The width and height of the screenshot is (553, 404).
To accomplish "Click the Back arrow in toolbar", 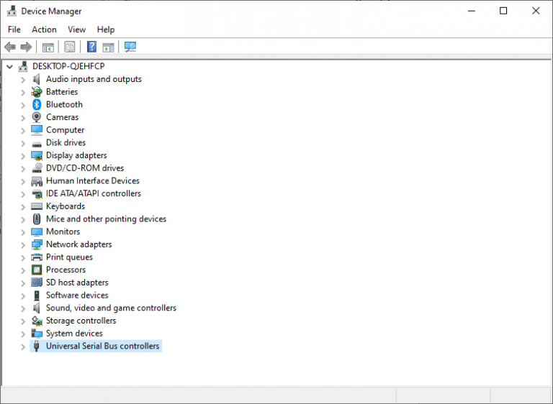I will pyautogui.click(x=10, y=47).
